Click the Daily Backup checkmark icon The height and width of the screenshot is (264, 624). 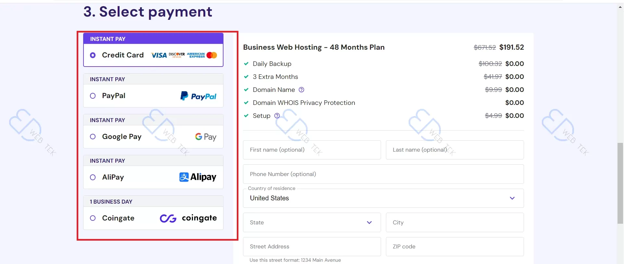tap(246, 64)
